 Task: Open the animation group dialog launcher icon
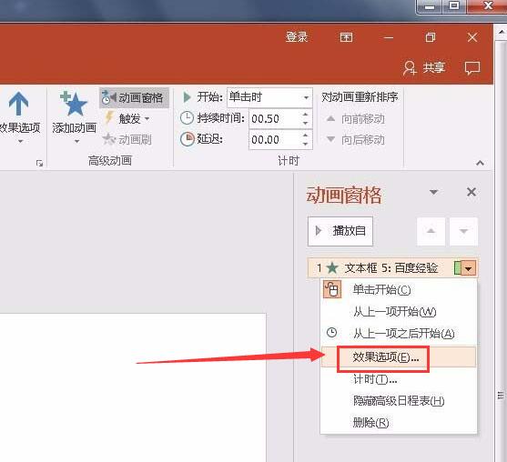click(39, 163)
